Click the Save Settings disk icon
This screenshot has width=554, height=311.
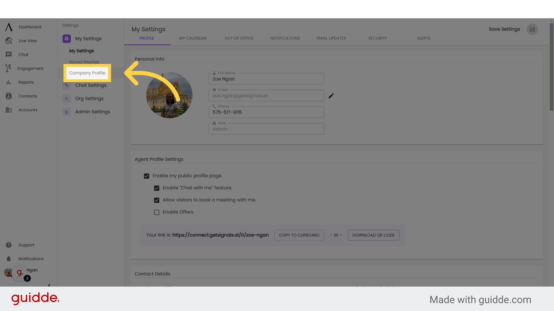point(532,29)
